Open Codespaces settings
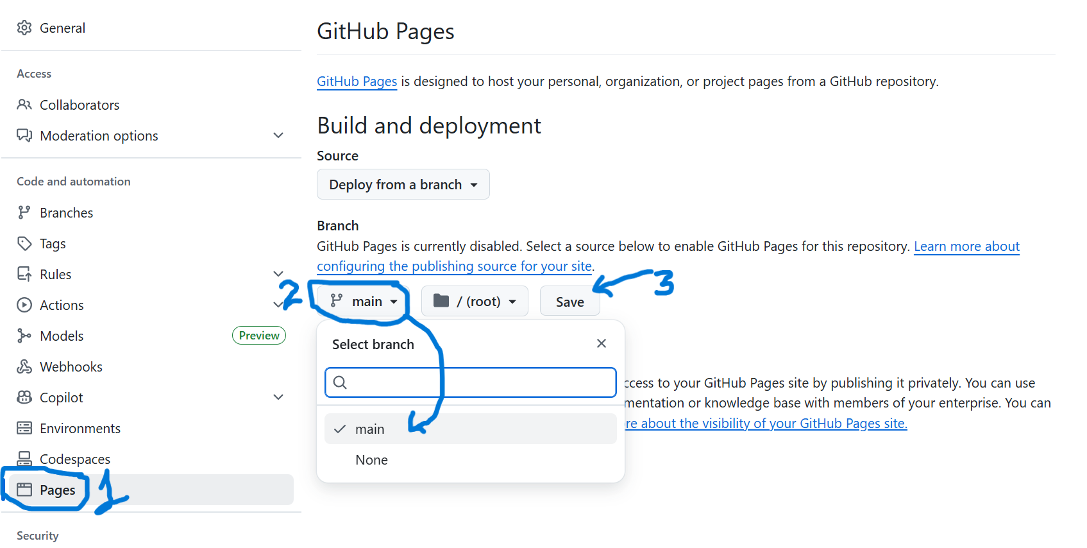The width and height of the screenshot is (1087, 548). tap(75, 459)
